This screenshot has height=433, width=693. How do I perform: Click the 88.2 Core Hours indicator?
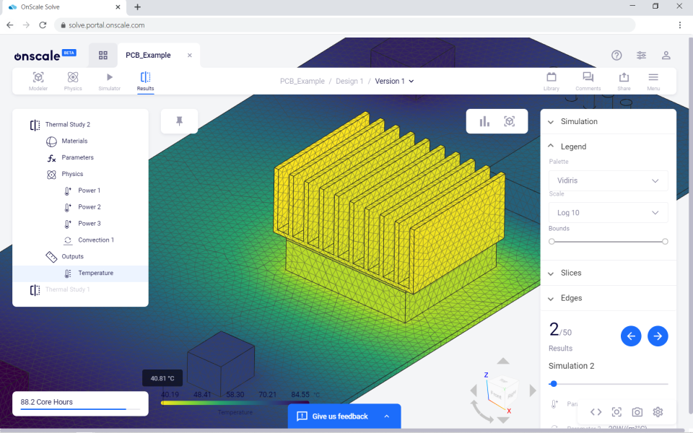tap(80, 403)
